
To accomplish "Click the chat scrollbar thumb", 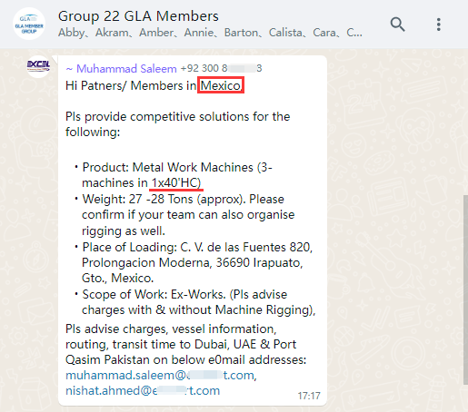I will pos(465,289).
